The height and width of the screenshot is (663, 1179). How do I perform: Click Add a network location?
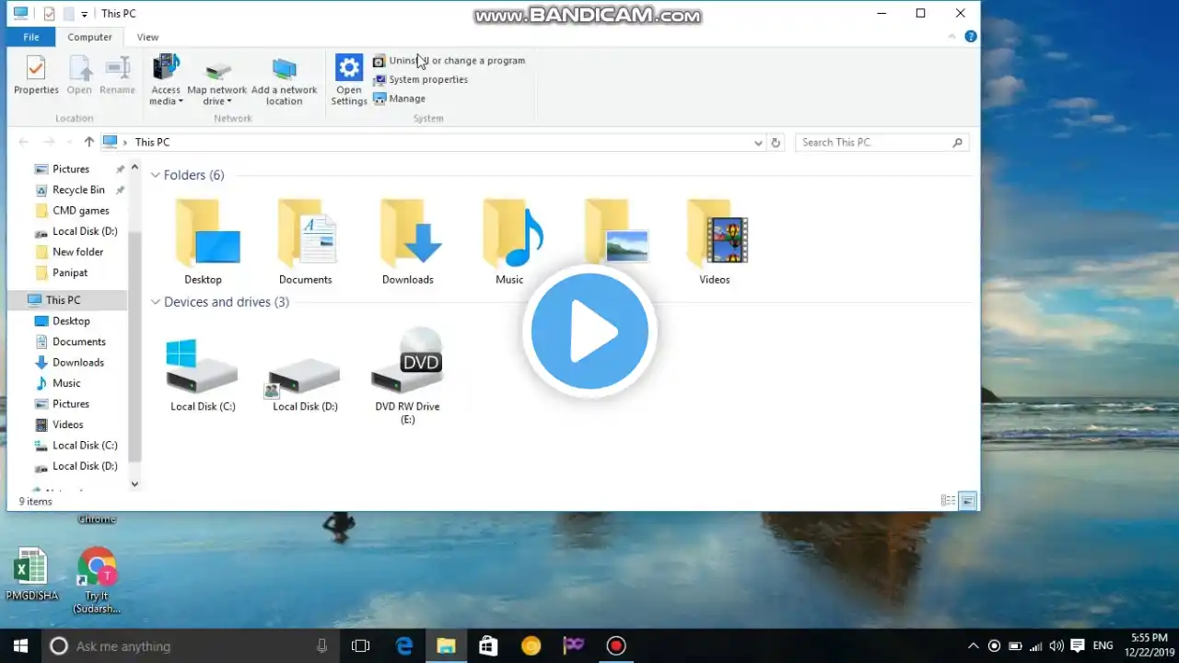284,80
